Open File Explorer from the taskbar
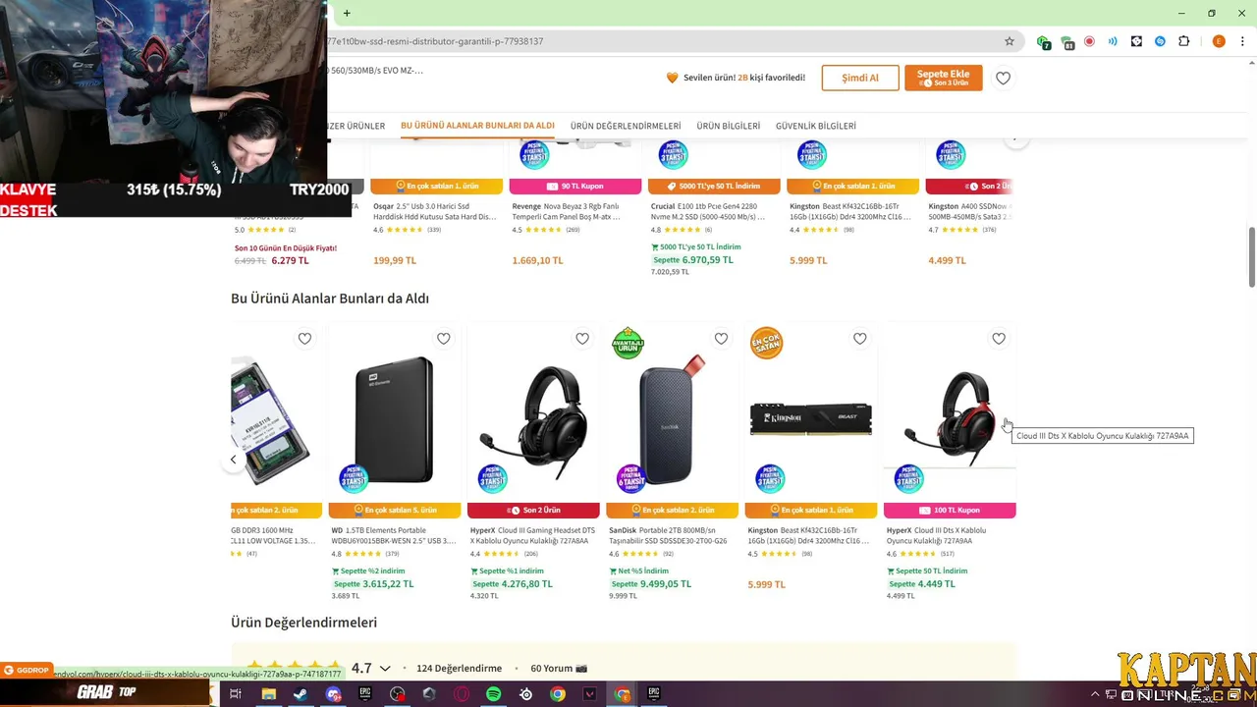The width and height of the screenshot is (1257, 707). pos(268,694)
